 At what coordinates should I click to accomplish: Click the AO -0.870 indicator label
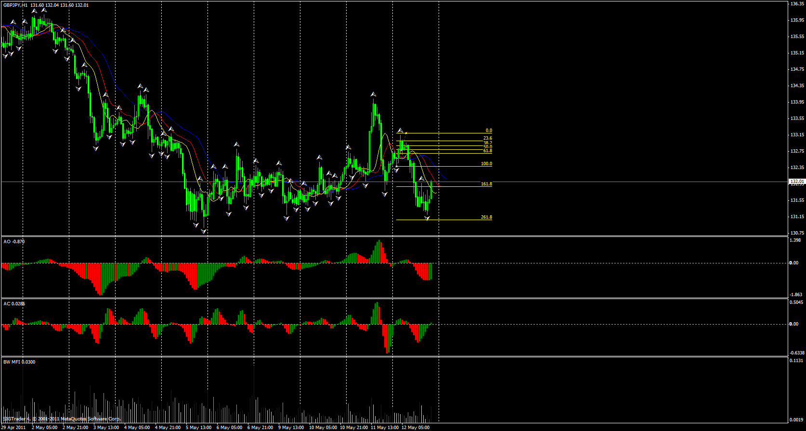14,241
